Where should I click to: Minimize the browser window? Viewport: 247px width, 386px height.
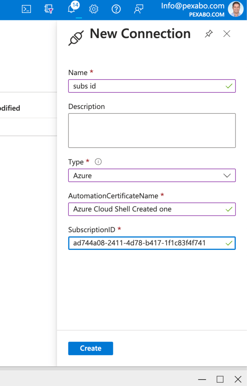click(202, 379)
